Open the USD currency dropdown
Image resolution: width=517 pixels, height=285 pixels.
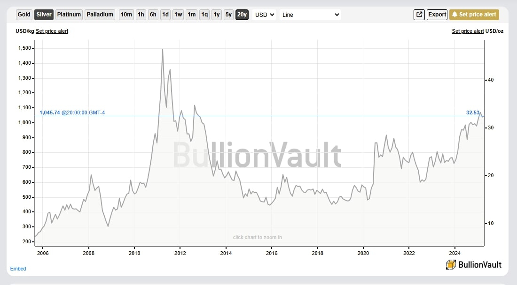click(x=264, y=15)
